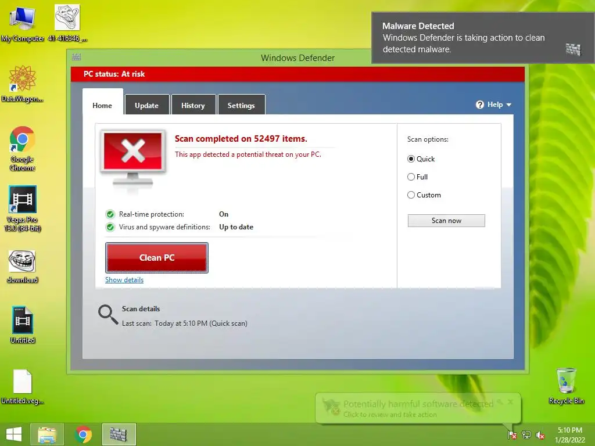Click the Scan now button
This screenshot has width=595, height=446.
click(x=446, y=221)
